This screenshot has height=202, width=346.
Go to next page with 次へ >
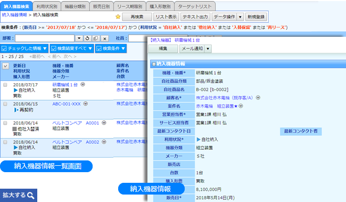click(x=70, y=56)
